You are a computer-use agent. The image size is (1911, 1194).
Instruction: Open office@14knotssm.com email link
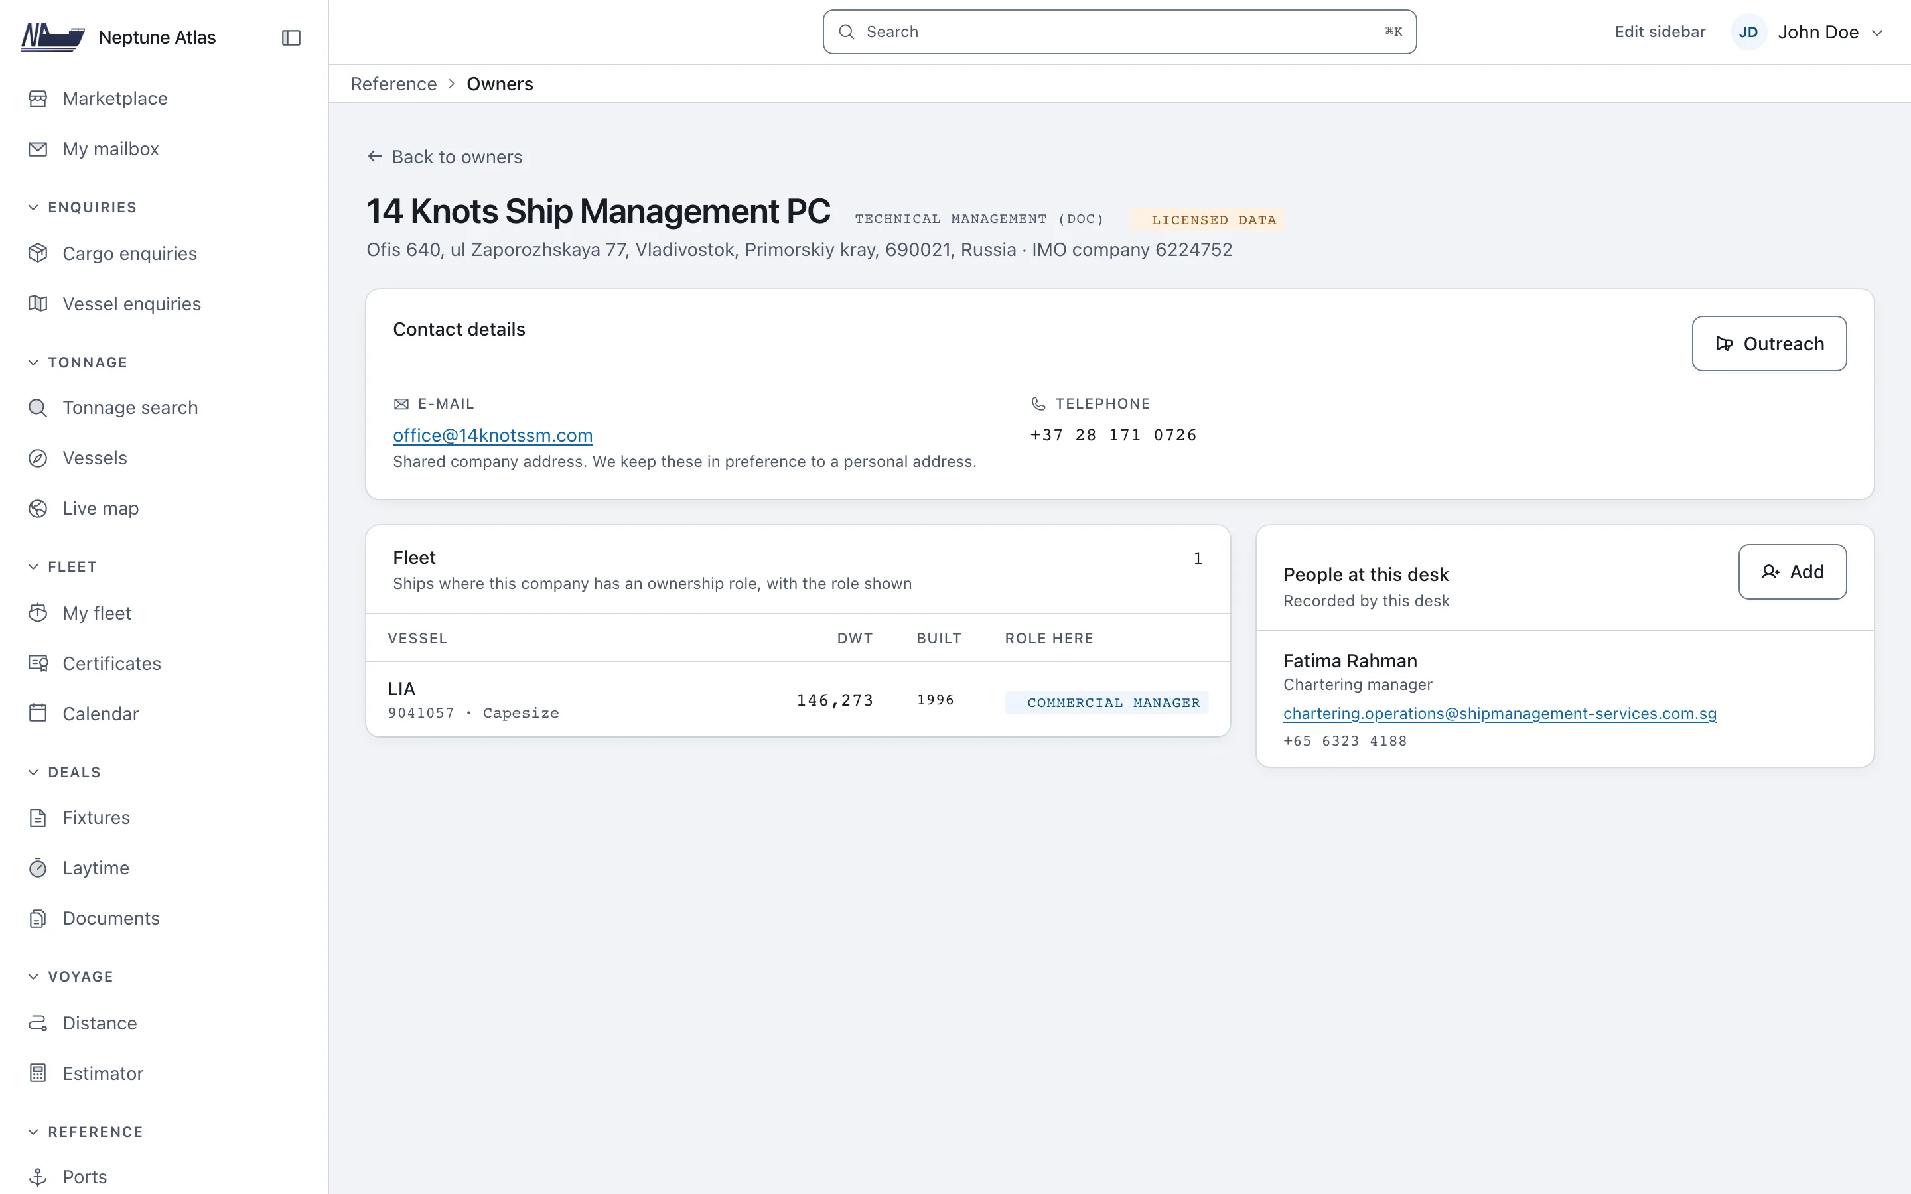493,435
